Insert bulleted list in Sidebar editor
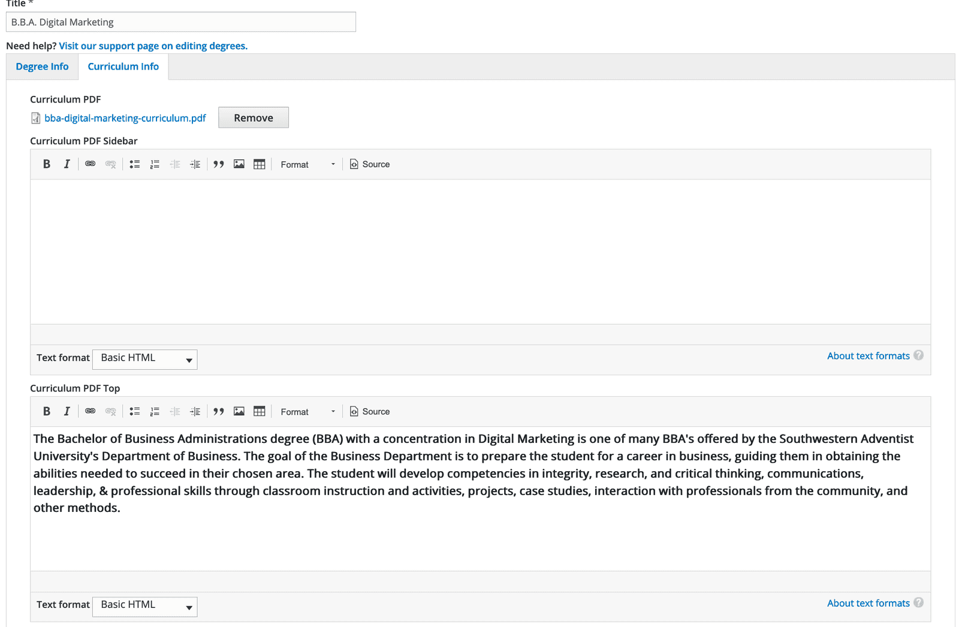 point(135,164)
